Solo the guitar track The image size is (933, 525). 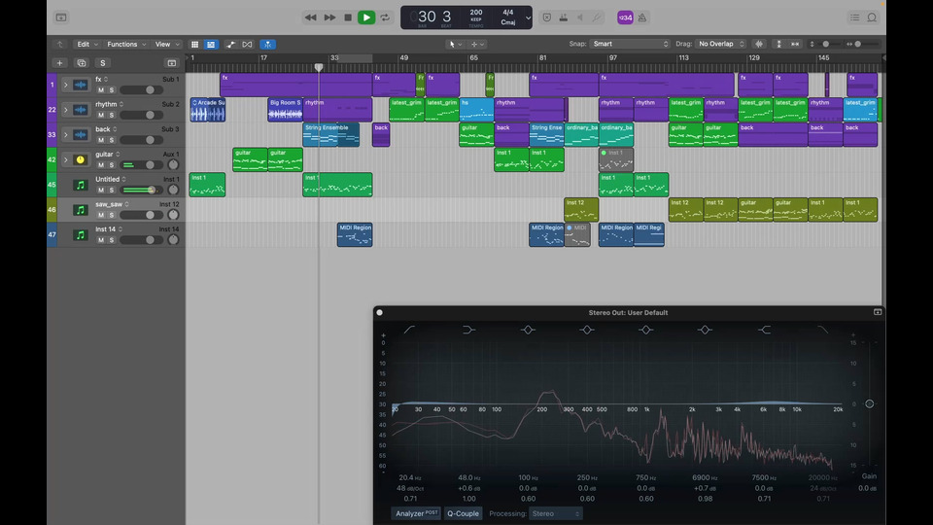click(112, 165)
